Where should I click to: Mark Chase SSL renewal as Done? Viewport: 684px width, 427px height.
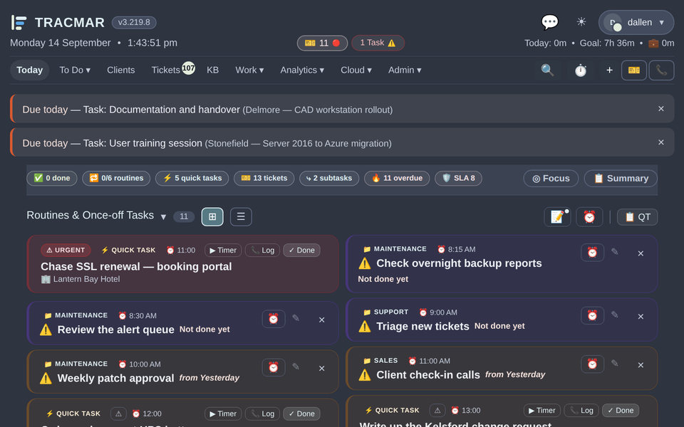click(x=301, y=250)
